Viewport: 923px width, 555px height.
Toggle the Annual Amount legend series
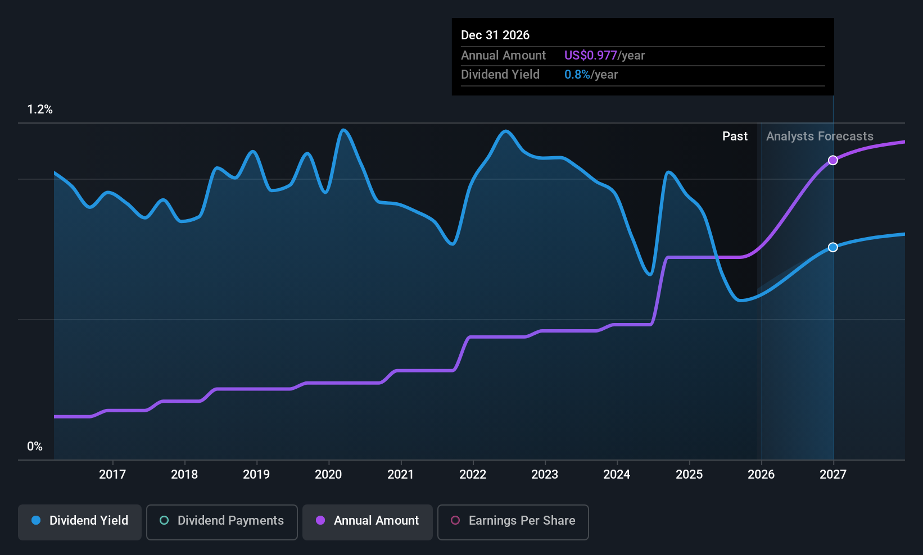coord(368,522)
